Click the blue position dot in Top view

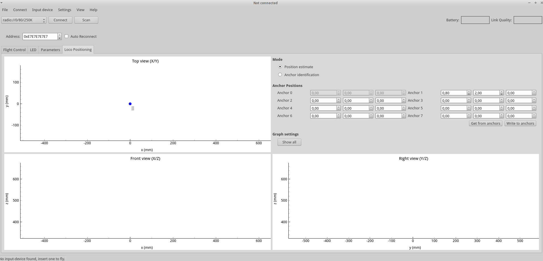130,104
